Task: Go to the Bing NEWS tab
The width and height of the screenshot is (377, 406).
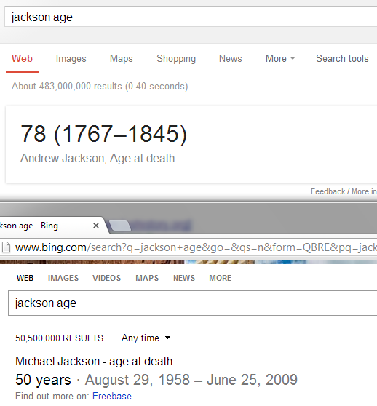Action: 184,278
